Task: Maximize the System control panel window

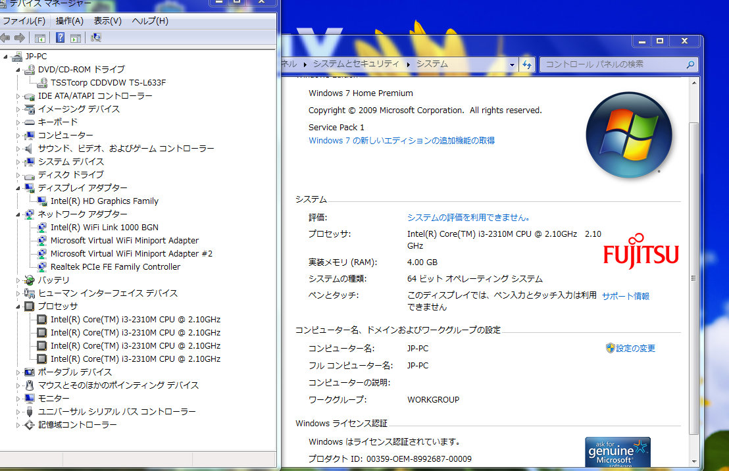Action: click(660, 41)
